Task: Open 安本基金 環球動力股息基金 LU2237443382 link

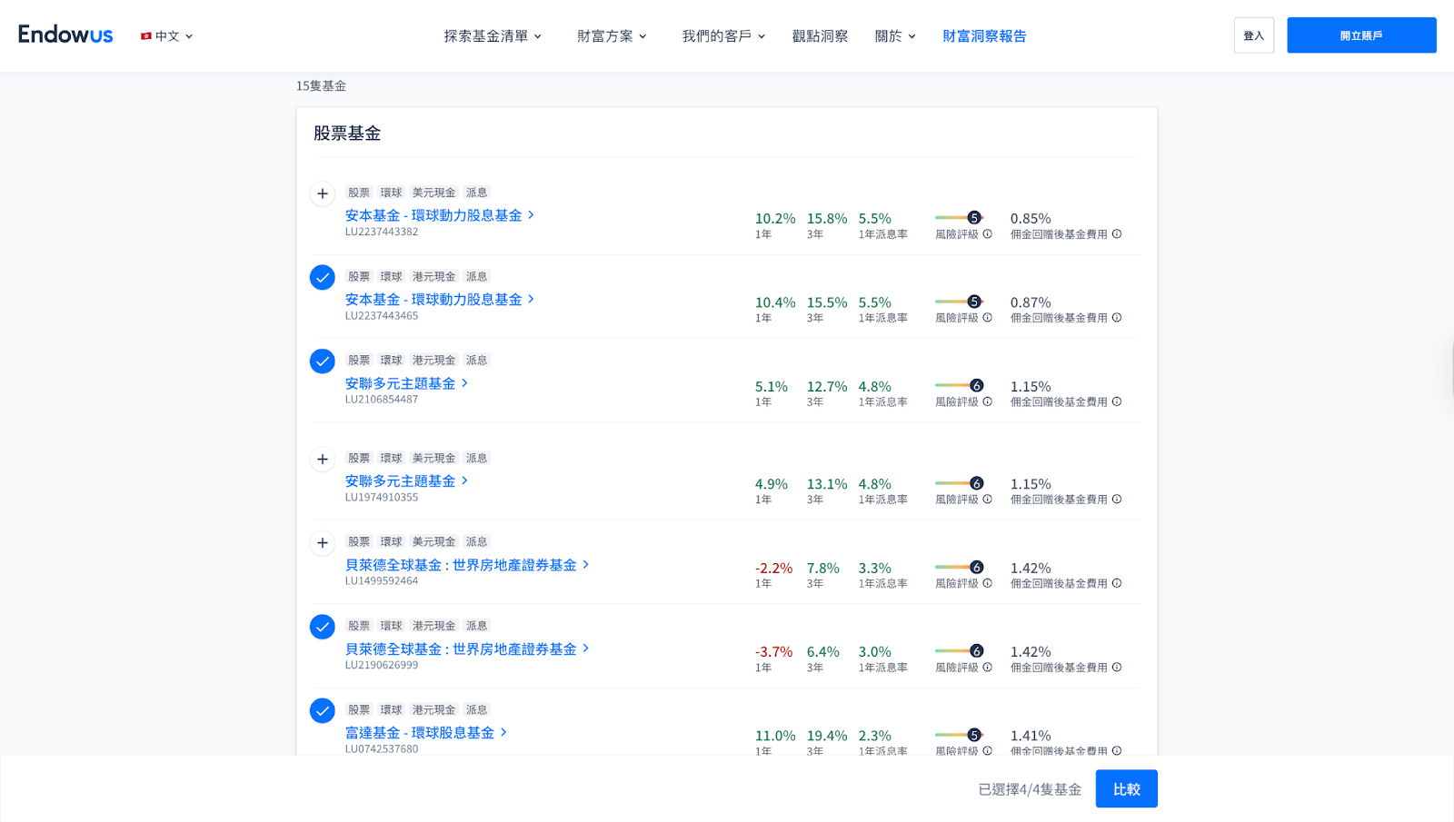Action: (x=440, y=215)
